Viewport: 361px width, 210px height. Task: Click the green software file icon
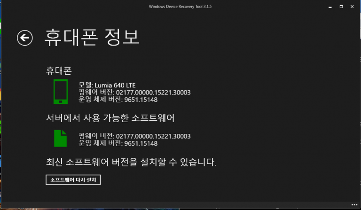(x=60, y=138)
